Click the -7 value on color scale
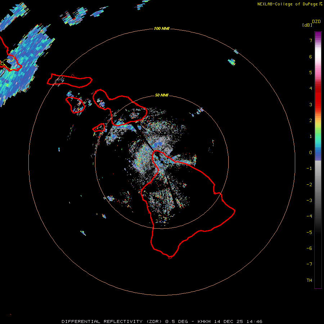The width and height of the screenshot is (324, 324). pos(309,264)
